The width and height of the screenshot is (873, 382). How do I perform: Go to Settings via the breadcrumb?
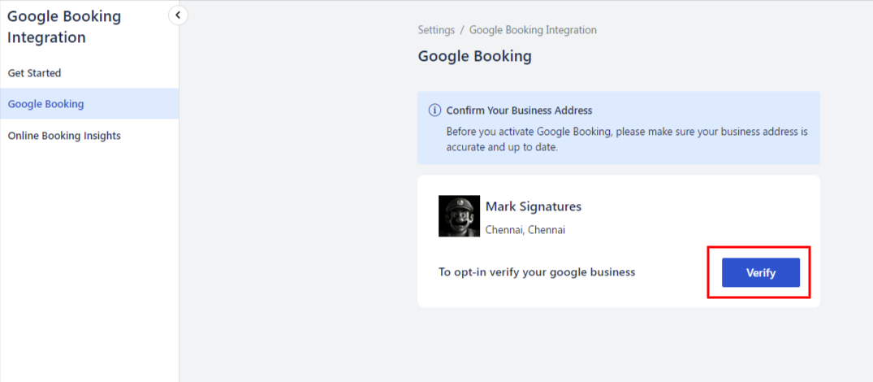pyautogui.click(x=436, y=30)
